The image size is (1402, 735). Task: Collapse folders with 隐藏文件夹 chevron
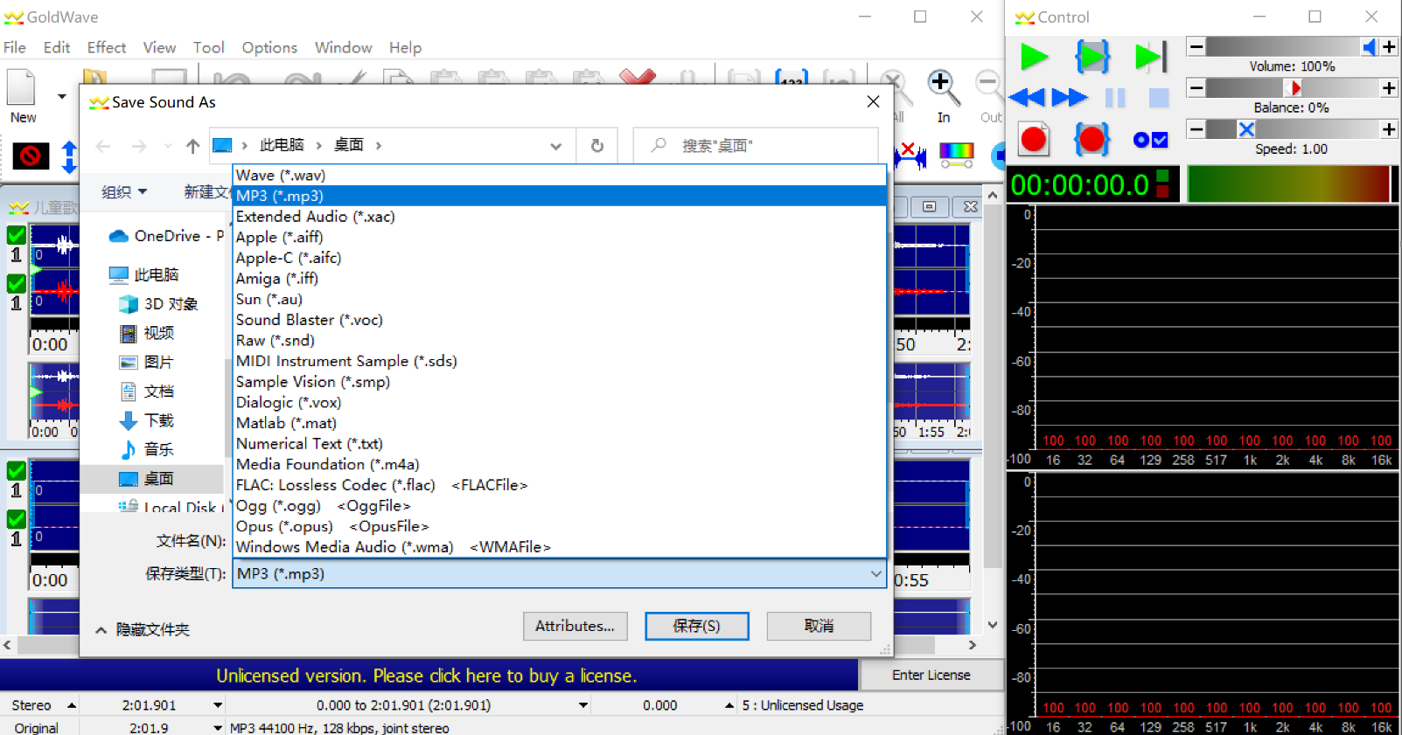tap(101, 630)
